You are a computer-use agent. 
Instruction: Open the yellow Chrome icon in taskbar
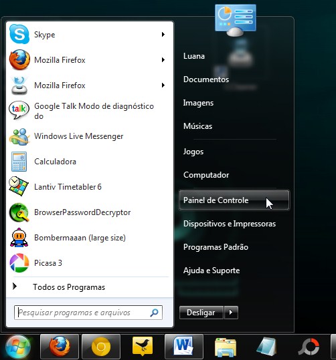pos(101,347)
